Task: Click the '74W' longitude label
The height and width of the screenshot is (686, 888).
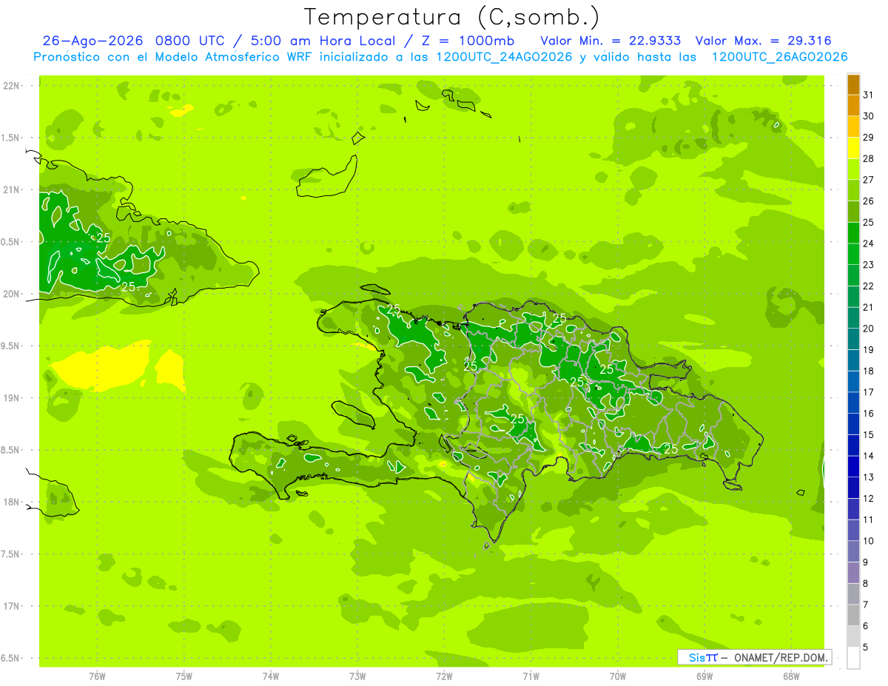Action: tap(271, 676)
